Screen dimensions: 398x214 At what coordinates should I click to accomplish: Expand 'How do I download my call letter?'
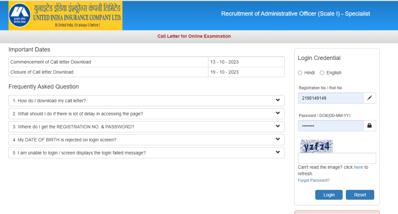(147, 101)
